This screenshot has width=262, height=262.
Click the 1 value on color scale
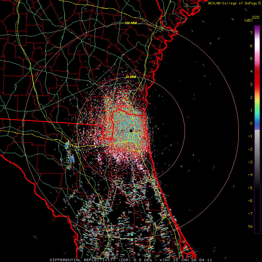point(251,110)
